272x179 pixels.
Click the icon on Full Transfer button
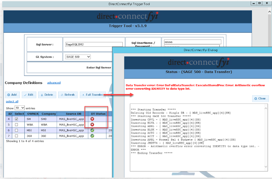(x=83, y=95)
